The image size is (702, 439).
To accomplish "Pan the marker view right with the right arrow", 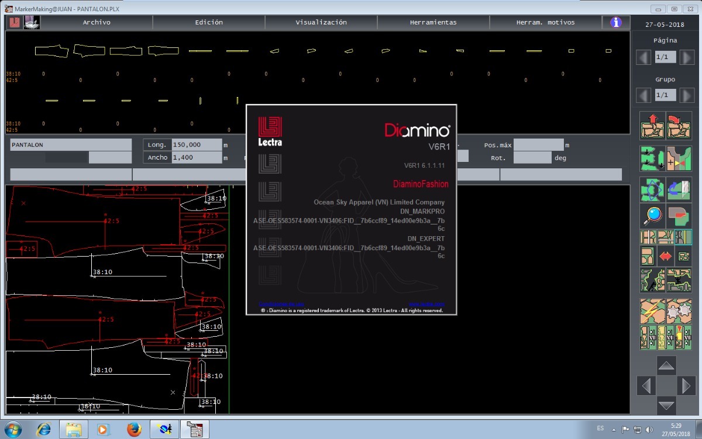I will (x=686, y=386).
